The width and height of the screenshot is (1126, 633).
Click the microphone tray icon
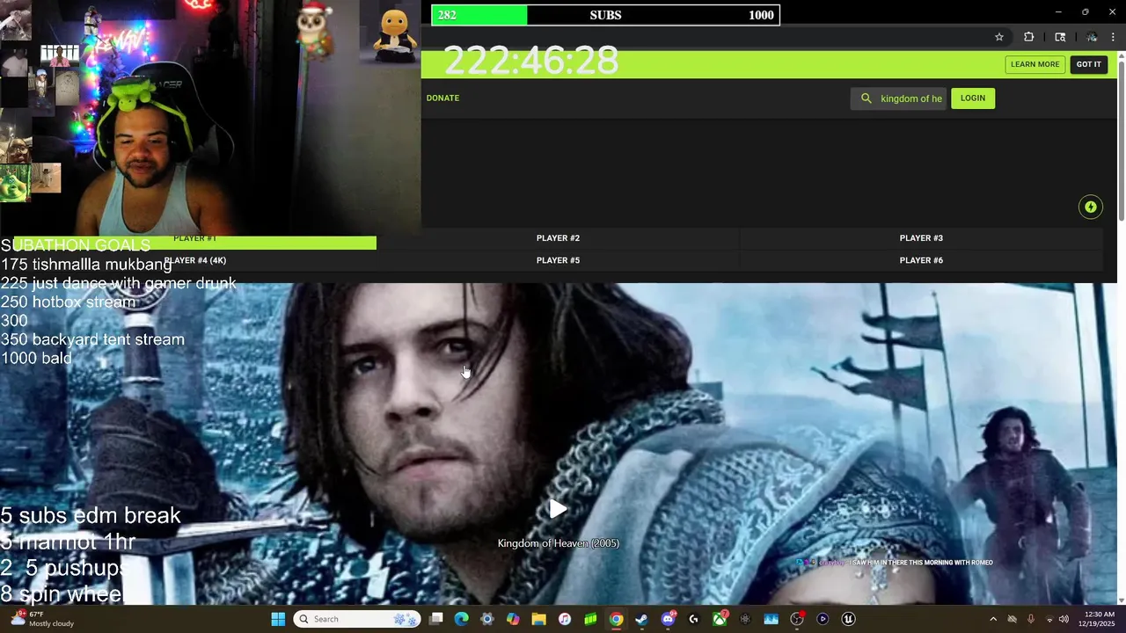1030,619
